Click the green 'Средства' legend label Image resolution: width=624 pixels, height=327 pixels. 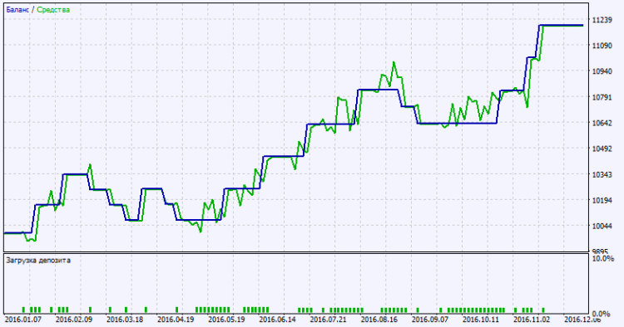53,10
